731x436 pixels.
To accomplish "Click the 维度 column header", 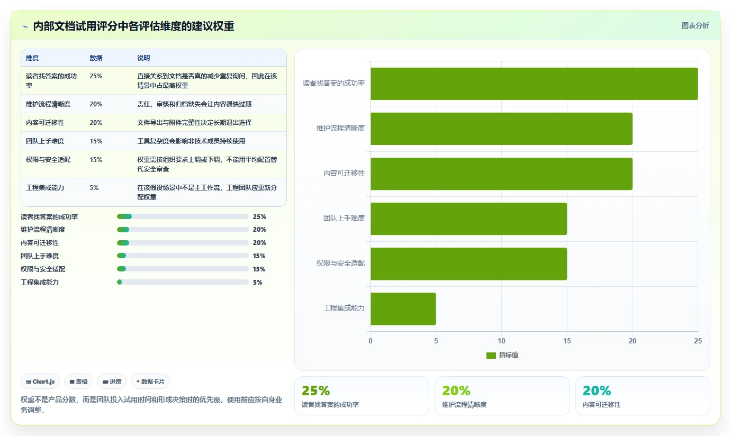I will click(x=32, y=58).
